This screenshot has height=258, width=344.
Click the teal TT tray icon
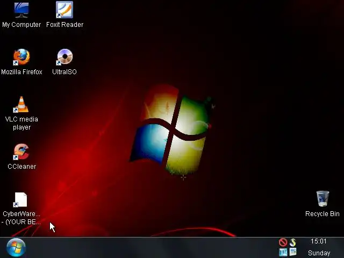(x=283, y=252)
